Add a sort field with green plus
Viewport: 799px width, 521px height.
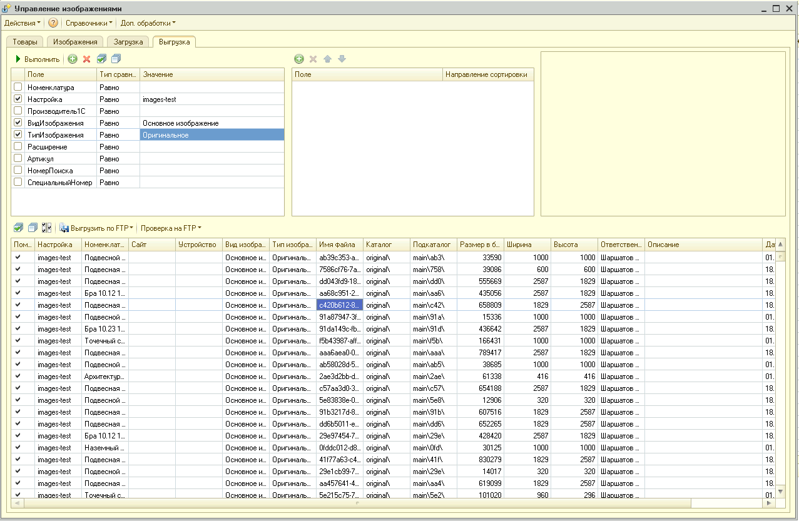click(299, 59)
